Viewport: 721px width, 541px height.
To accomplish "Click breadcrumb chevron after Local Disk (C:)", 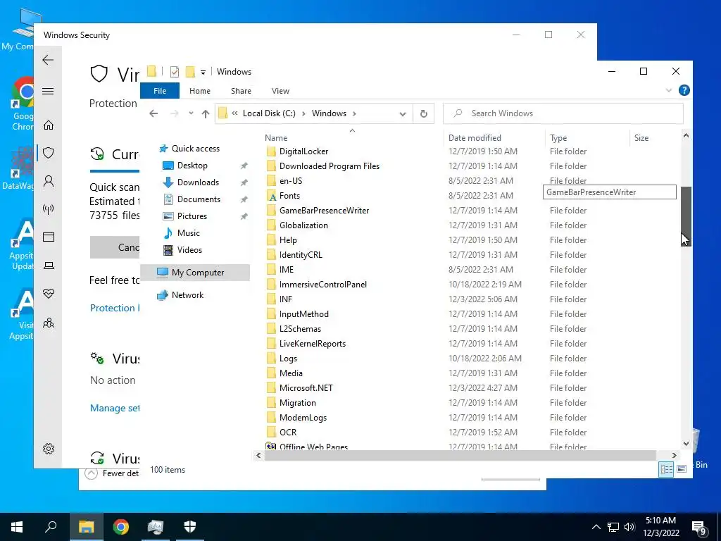I will (x=303, y=113).
